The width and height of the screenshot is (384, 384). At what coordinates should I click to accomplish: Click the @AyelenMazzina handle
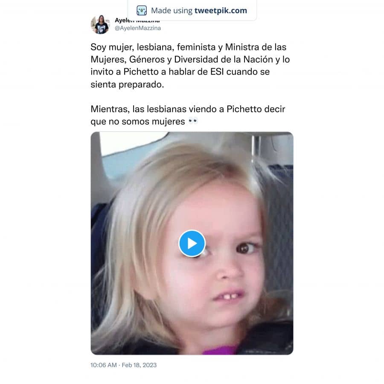click(x=138, y=28)
